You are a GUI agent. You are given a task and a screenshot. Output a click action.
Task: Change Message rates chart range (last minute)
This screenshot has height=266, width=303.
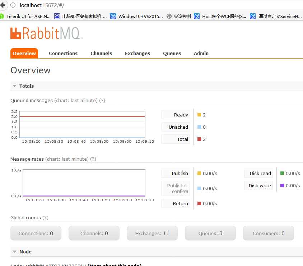[x=67, y=159]
